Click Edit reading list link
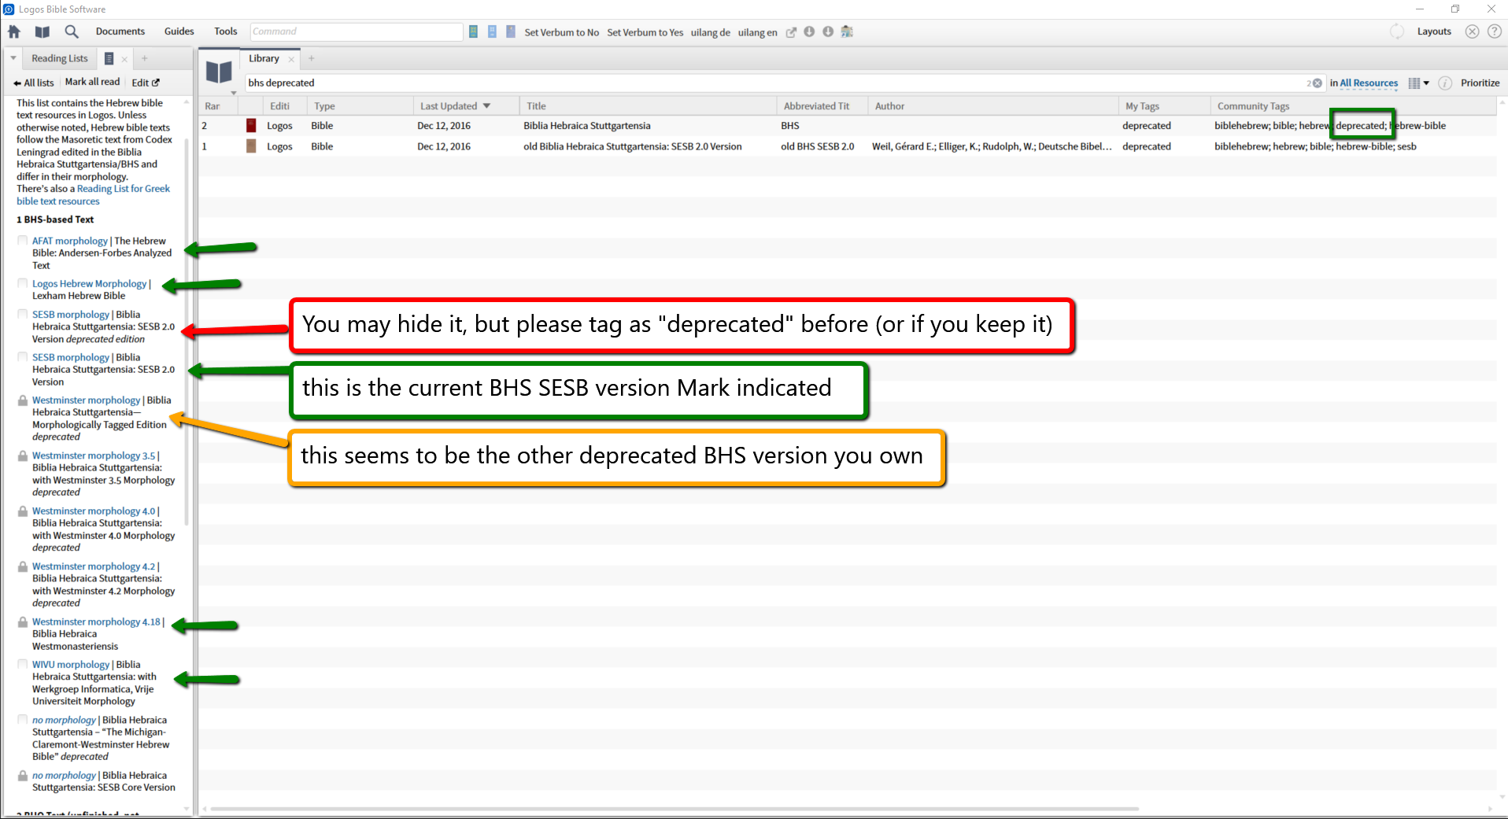The height and width of the screenshot is (819, 1508). click(146, 83)
